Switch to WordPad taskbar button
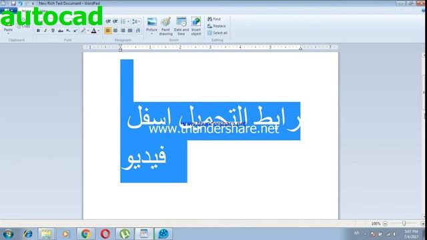The image size is (427, 240). tap(144, 234)
